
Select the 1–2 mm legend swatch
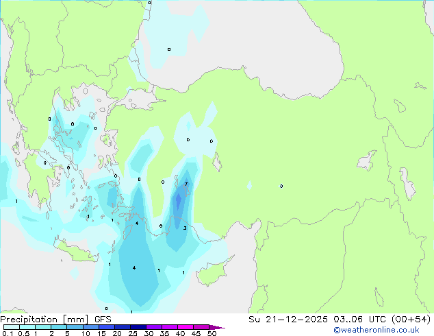click(43, 327)
